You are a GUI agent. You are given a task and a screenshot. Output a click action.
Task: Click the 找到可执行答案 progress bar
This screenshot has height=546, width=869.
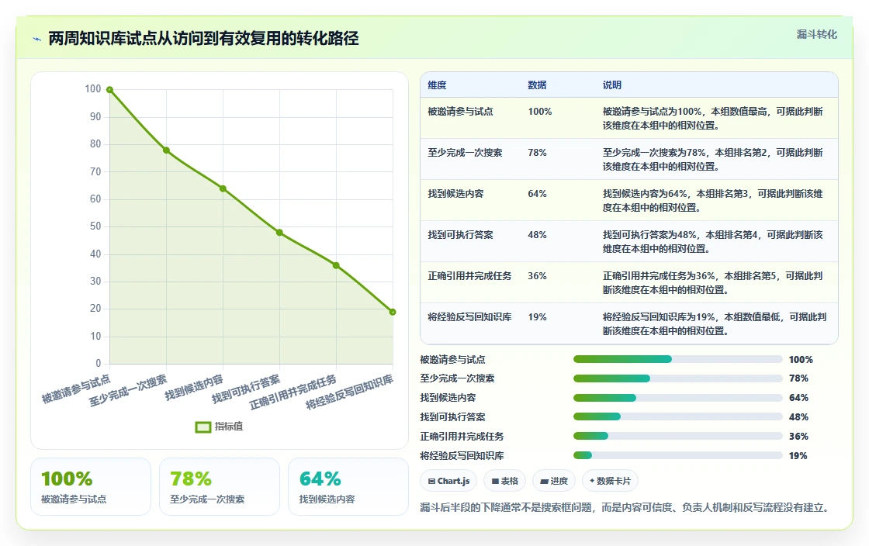click(x=678, y=416)
